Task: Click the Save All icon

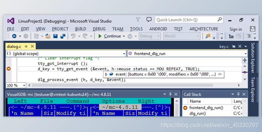Action: tap(63, 36)
